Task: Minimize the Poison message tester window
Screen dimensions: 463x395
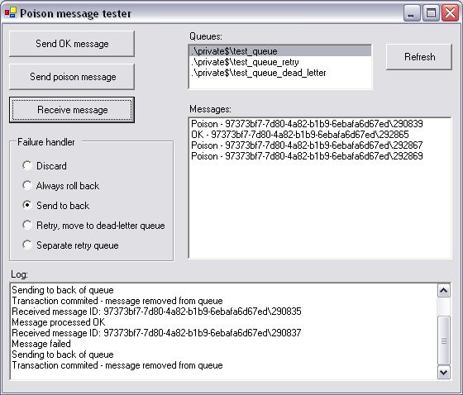Action: pos(412,13)
